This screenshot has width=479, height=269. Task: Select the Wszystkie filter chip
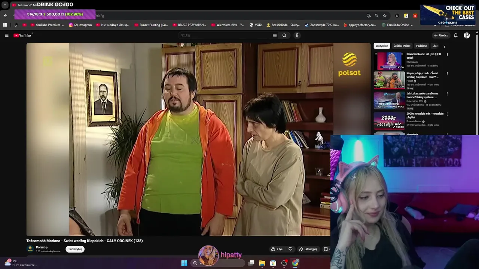pos(382,46)
